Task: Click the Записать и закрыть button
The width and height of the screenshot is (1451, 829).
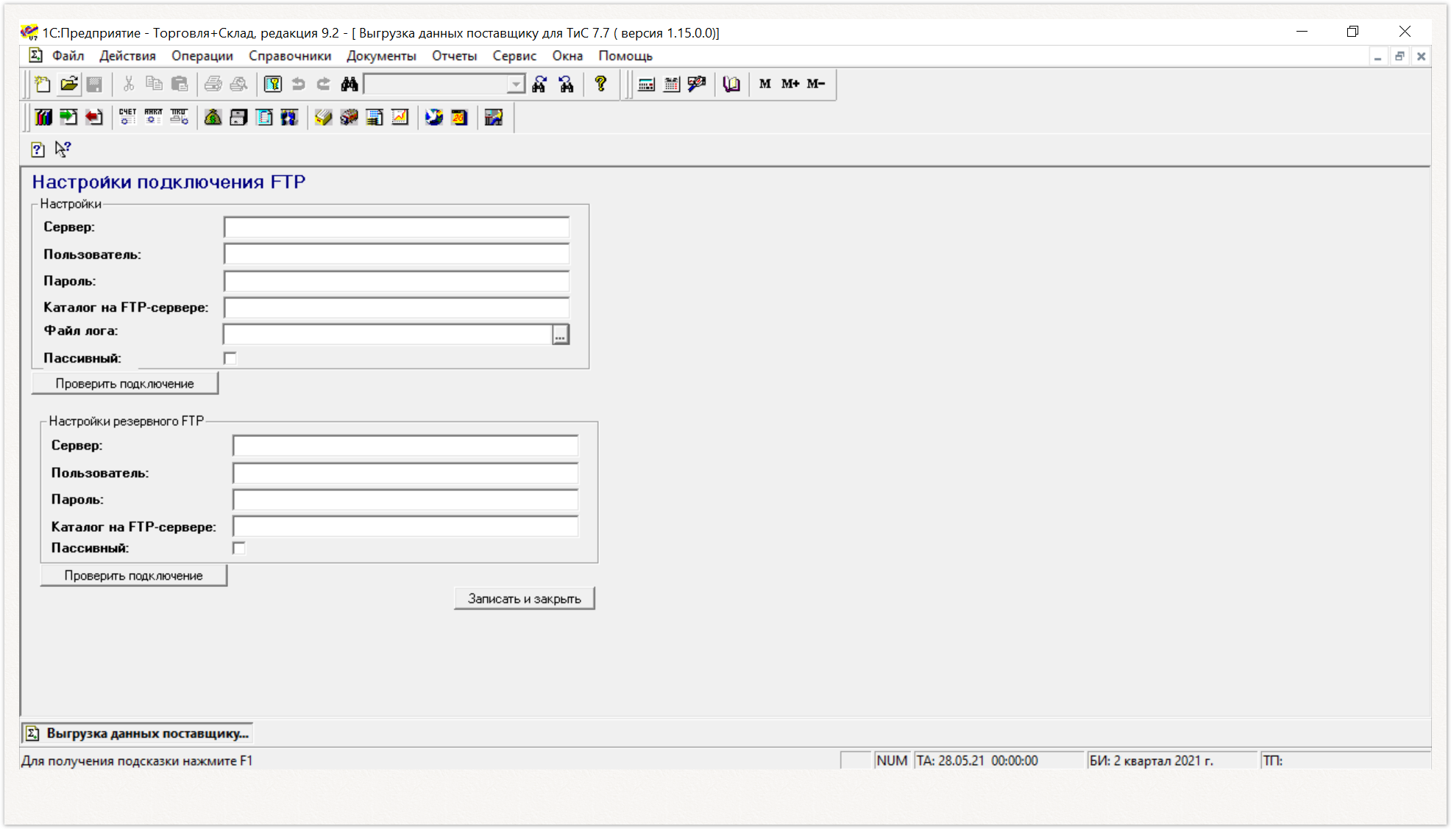Action: pos(525,599)
